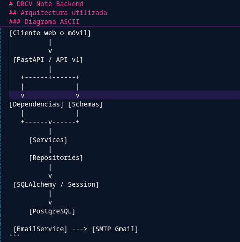Place cursor in [Cliente web o móvil] text

tap(50, 33)
